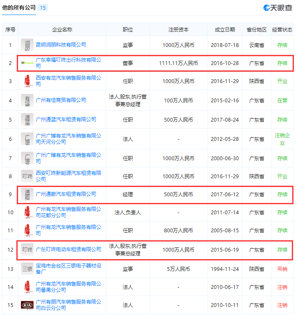The width and height of the screenshot is (296, 317).
Task: Open 广州有朋汽车销售服务白云分公司 link
Action: pos(68,305)
